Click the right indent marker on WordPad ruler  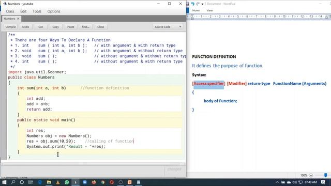326,17
